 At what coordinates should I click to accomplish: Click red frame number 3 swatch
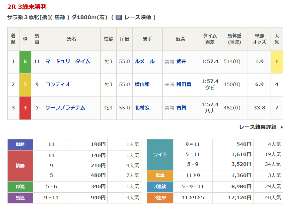25,108
